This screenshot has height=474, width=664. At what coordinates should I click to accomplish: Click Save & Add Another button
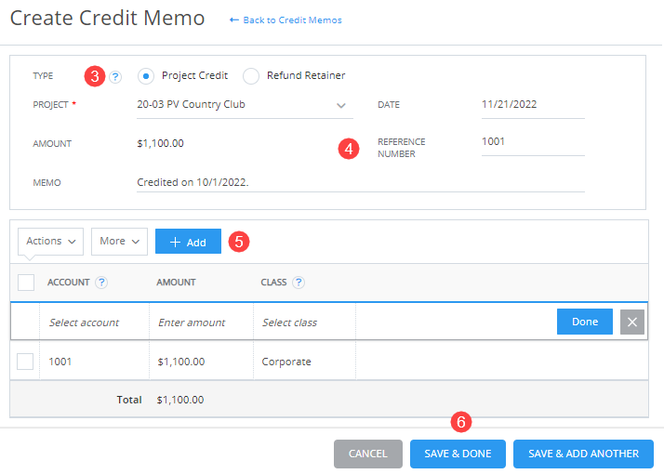point(583,454)
